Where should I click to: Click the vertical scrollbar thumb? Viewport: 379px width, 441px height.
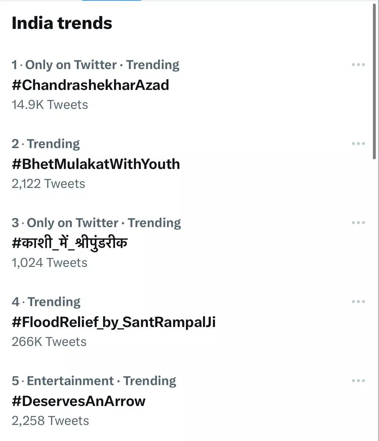pyautogui.click(x=374, y=80)
